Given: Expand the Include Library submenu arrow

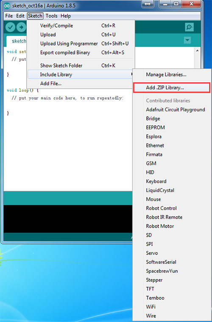Looking at the screenshot, I should click(x=131, y=74).
